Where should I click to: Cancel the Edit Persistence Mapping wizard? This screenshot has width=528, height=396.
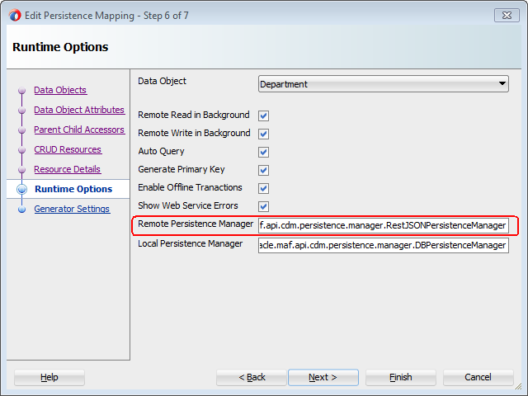coord(478,377)
